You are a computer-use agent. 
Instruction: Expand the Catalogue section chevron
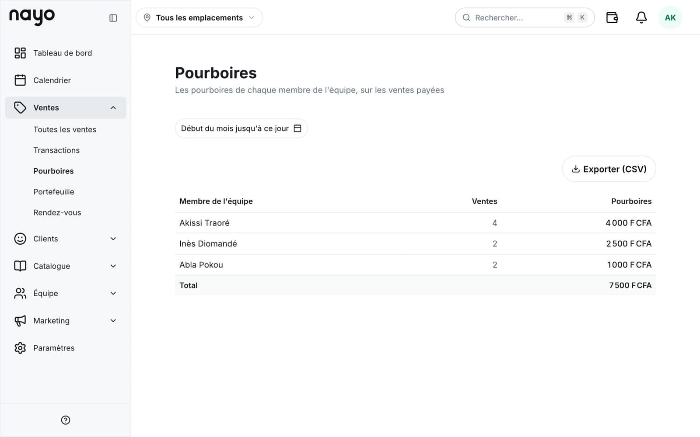click(x=113, y=266)
